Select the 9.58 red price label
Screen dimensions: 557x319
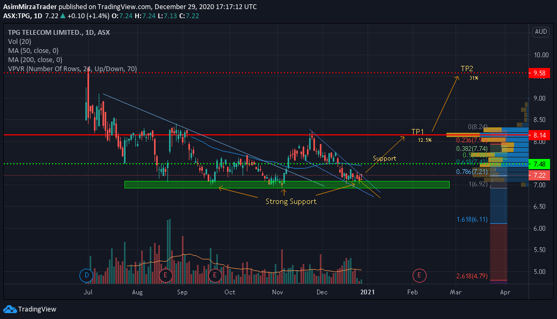coord(539,73)
